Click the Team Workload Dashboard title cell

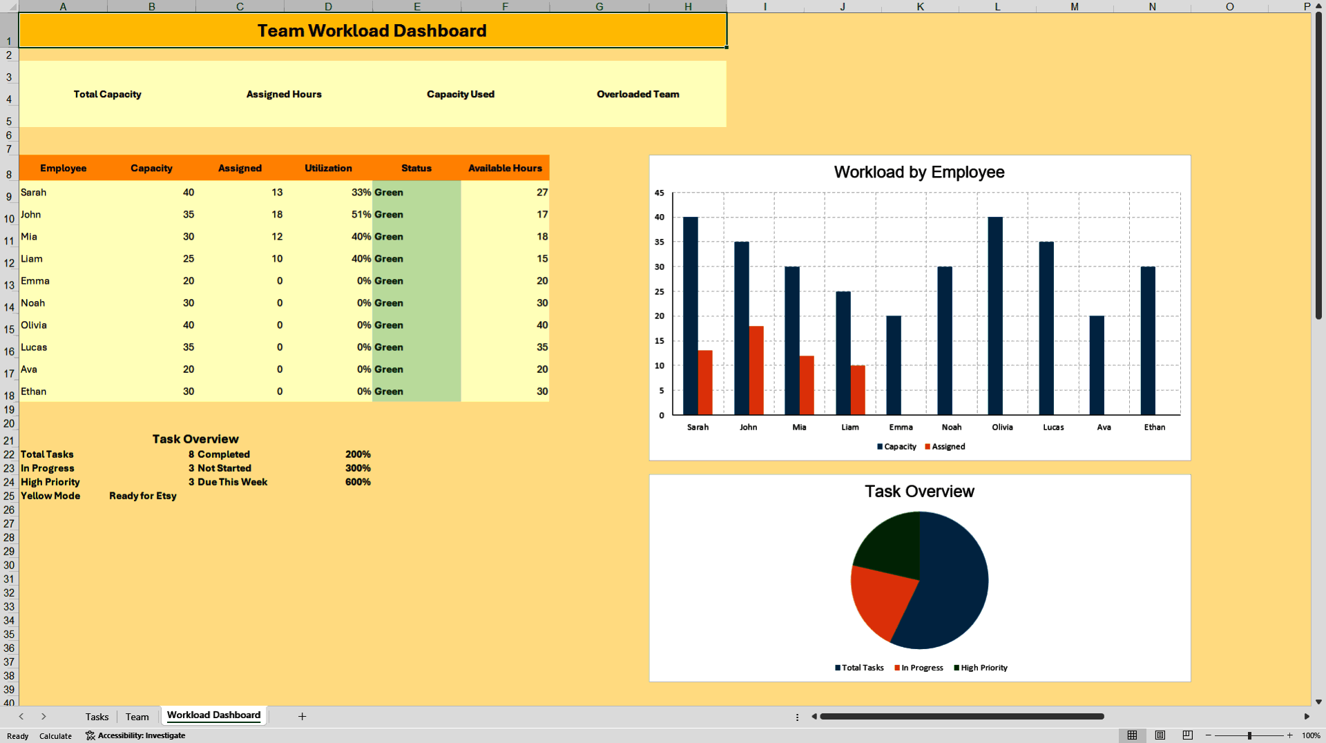pos(372,30)
